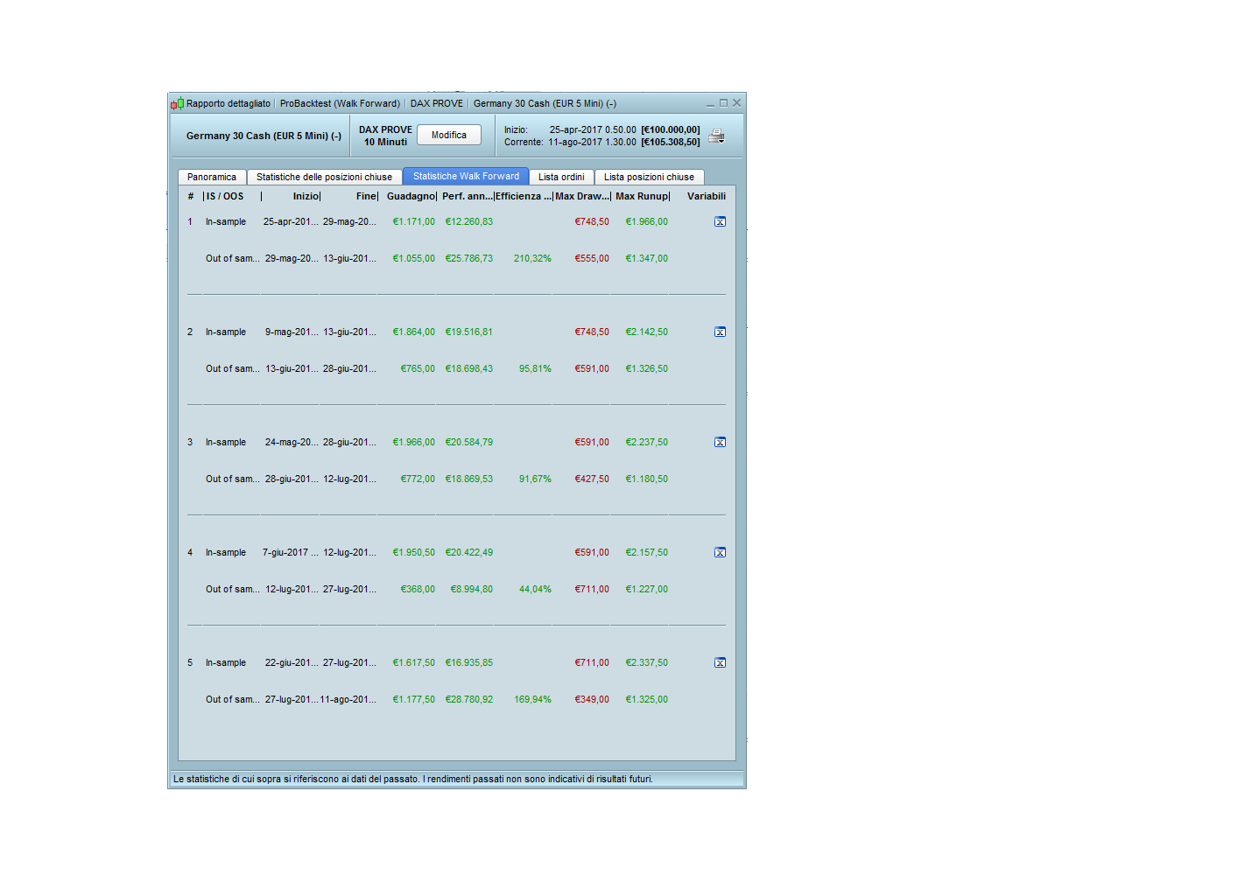Screen dimensions: 1238x896
Task: Click max drawdown value €349,00
Action: [592, 700]
